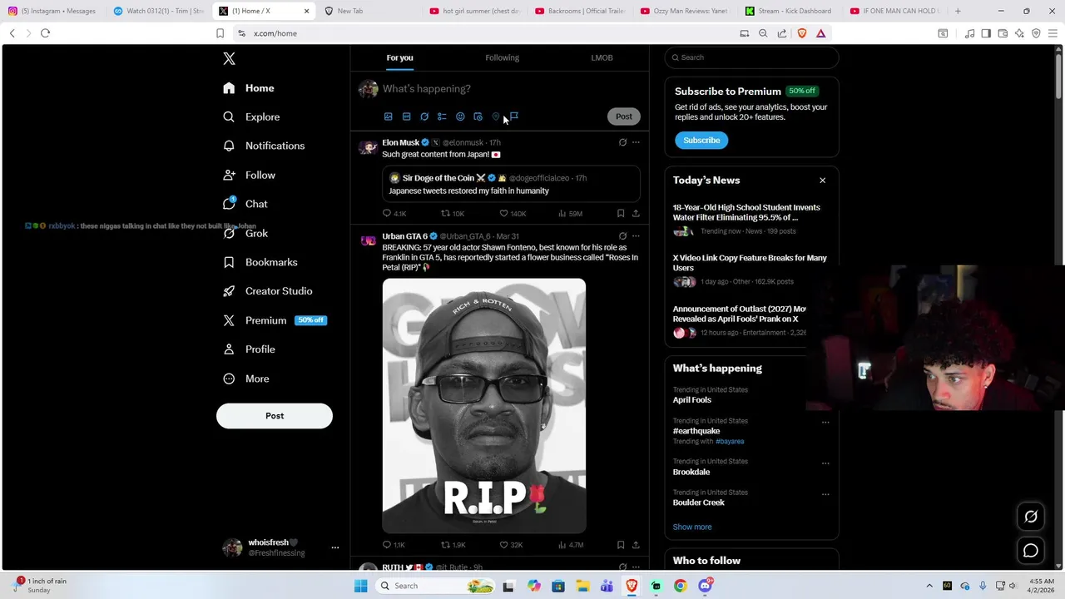Screen dimensions: 1065x599
Task: Open Discord from the taskbar
Action: click(705, 586)
